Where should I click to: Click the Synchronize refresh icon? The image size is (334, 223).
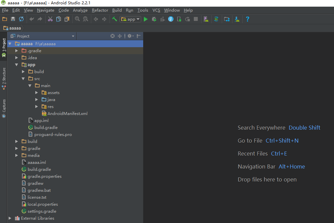point(21,19)
